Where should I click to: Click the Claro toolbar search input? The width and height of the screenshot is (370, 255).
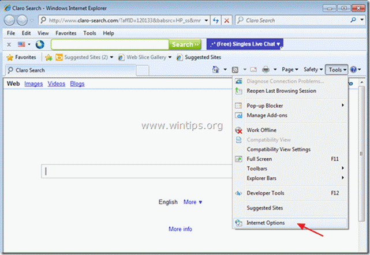110,44
